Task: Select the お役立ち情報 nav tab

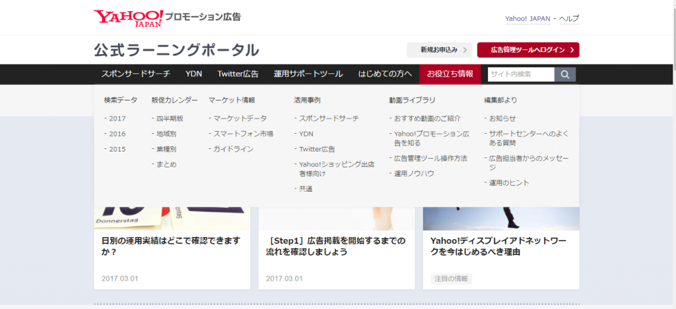Action: tap(450, 74)
